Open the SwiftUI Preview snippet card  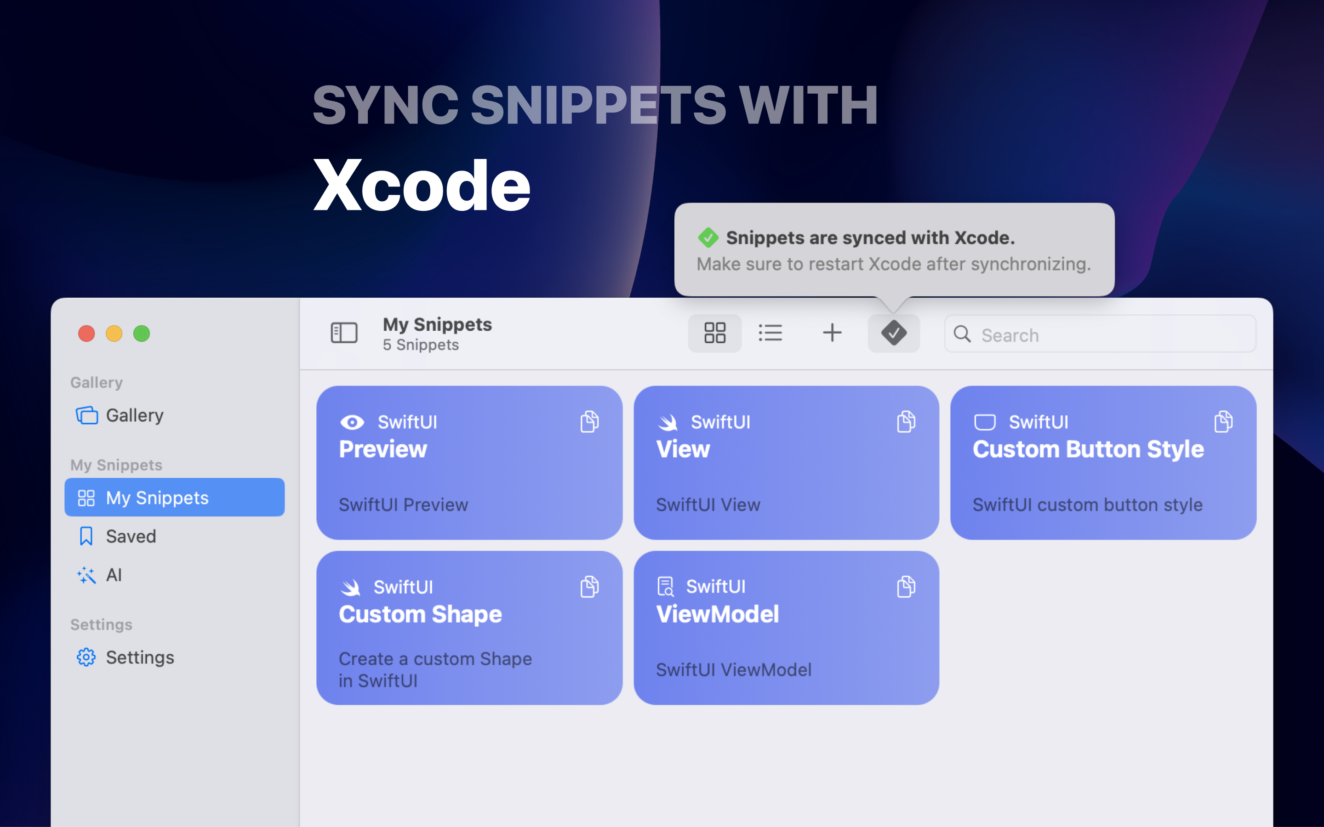tap(469, 463)
